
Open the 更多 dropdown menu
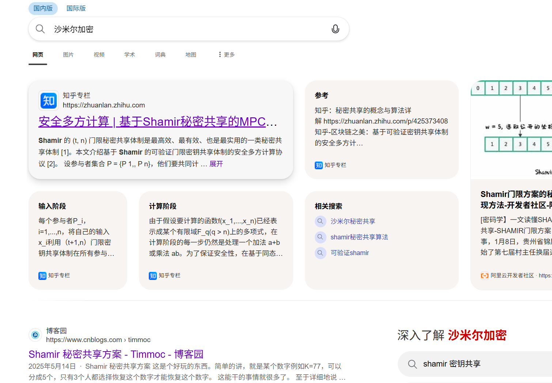pyautogui.click(x=227, y=54)
